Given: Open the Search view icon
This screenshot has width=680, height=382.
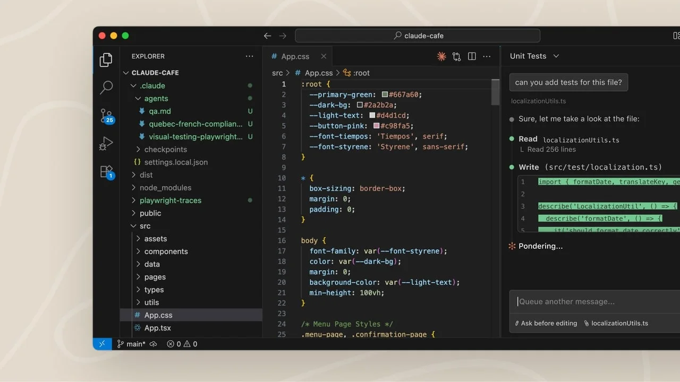Looking at the screenshot, I should [106, 88].
